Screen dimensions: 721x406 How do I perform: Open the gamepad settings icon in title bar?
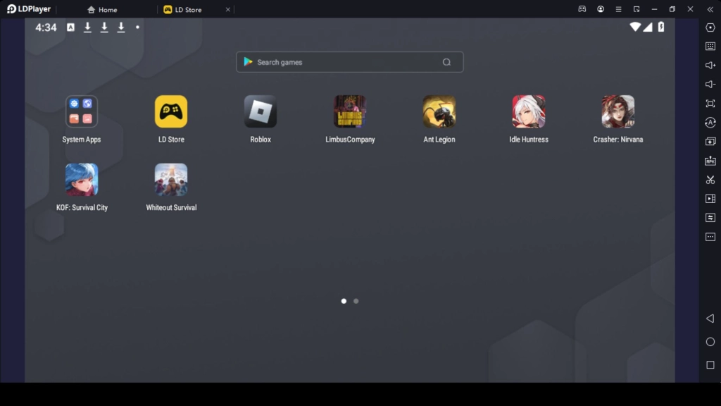click(x=582, y=9)
